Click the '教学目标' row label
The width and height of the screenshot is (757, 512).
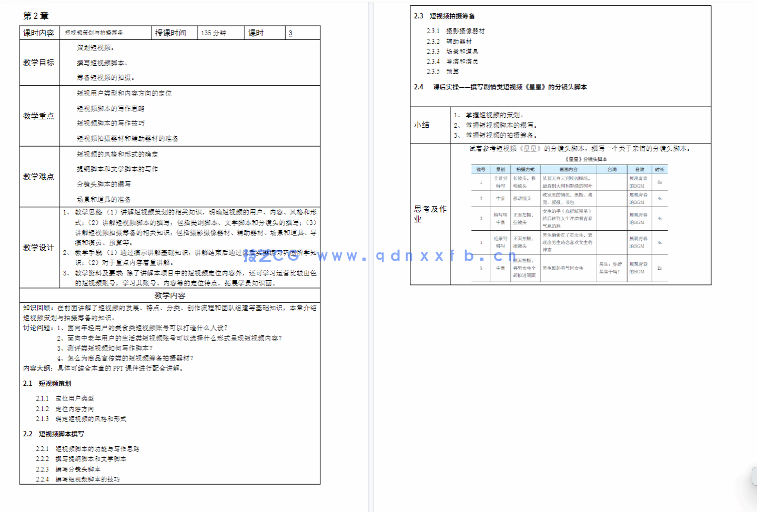(39, 63)
